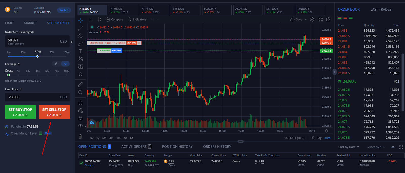Select the text annotation tool
The image size is (405, 173).
(x=80, y=51)
